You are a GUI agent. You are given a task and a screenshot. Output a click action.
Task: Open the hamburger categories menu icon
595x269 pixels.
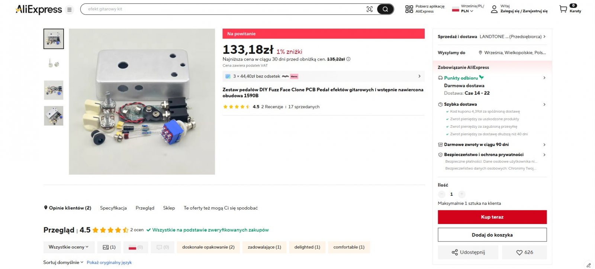click(69, 10)
